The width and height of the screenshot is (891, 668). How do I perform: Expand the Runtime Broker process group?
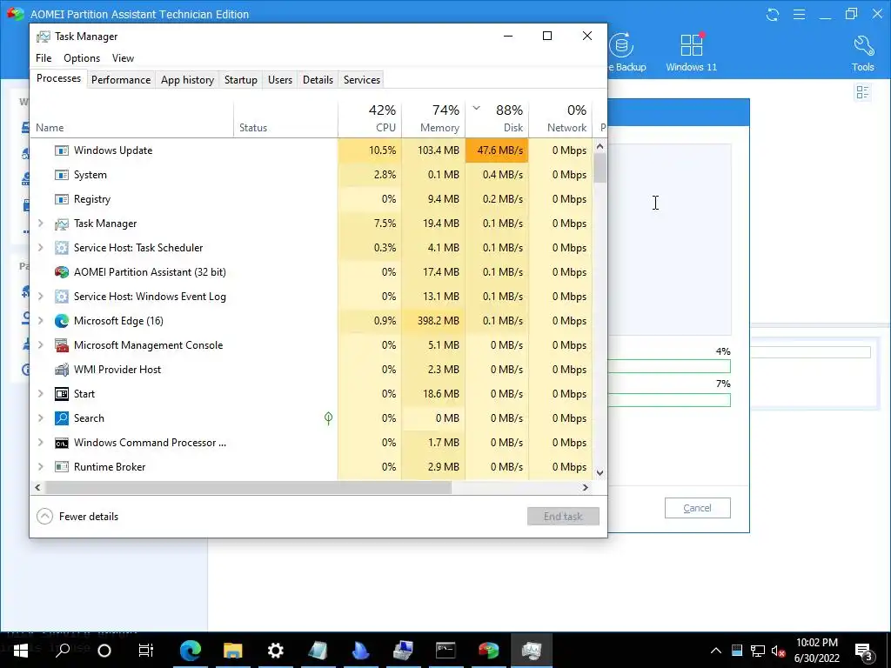click(x=40, y=467)
